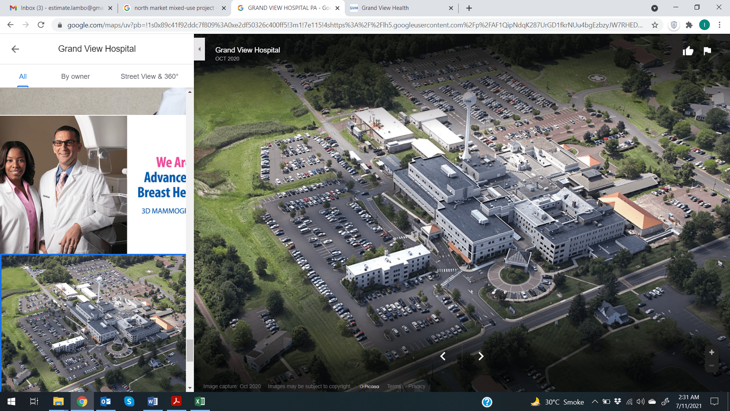This screenshot has width=730, height=411.
Task: Reload the current page
Action: click(40, 25)
